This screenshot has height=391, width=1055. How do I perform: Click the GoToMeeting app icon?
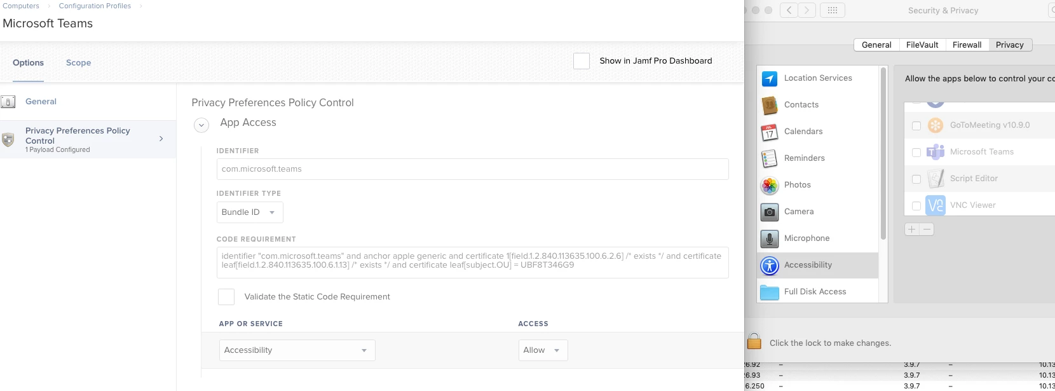click(x=936, y=125)
